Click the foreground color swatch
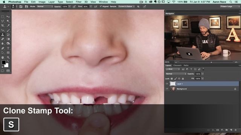This screenshot has height=135, width=241. point(3,62)
